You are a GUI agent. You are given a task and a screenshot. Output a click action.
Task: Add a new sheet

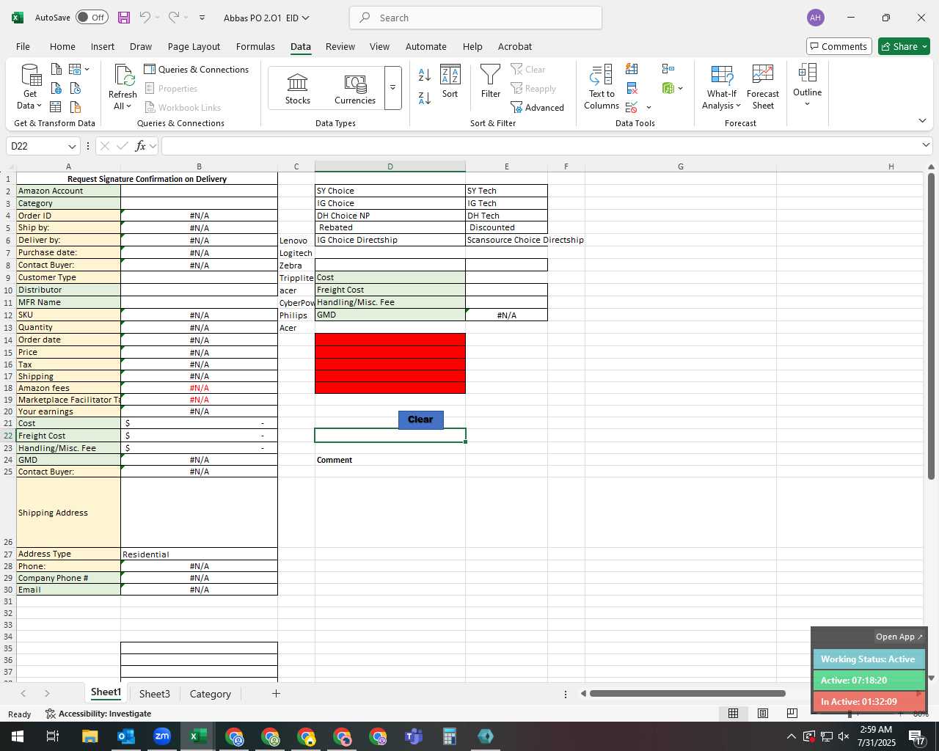point(276,693)
